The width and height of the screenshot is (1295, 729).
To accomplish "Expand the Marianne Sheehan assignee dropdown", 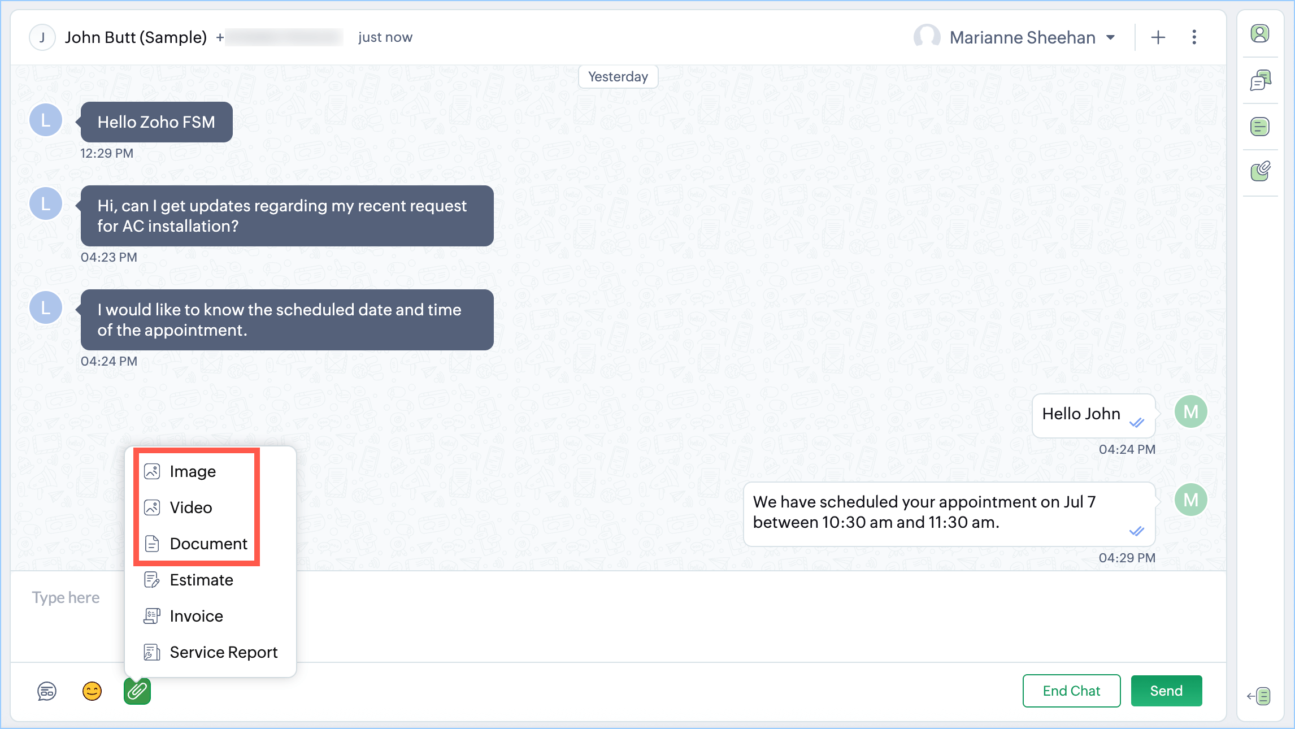I will click(x=1110, y=37).
